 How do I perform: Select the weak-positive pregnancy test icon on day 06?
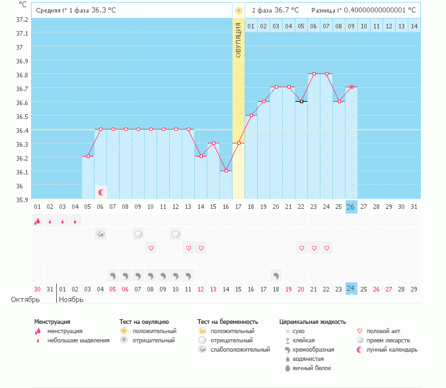point(100,235)
